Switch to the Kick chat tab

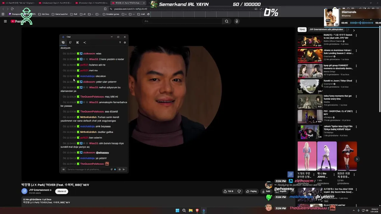pos(77,43)
